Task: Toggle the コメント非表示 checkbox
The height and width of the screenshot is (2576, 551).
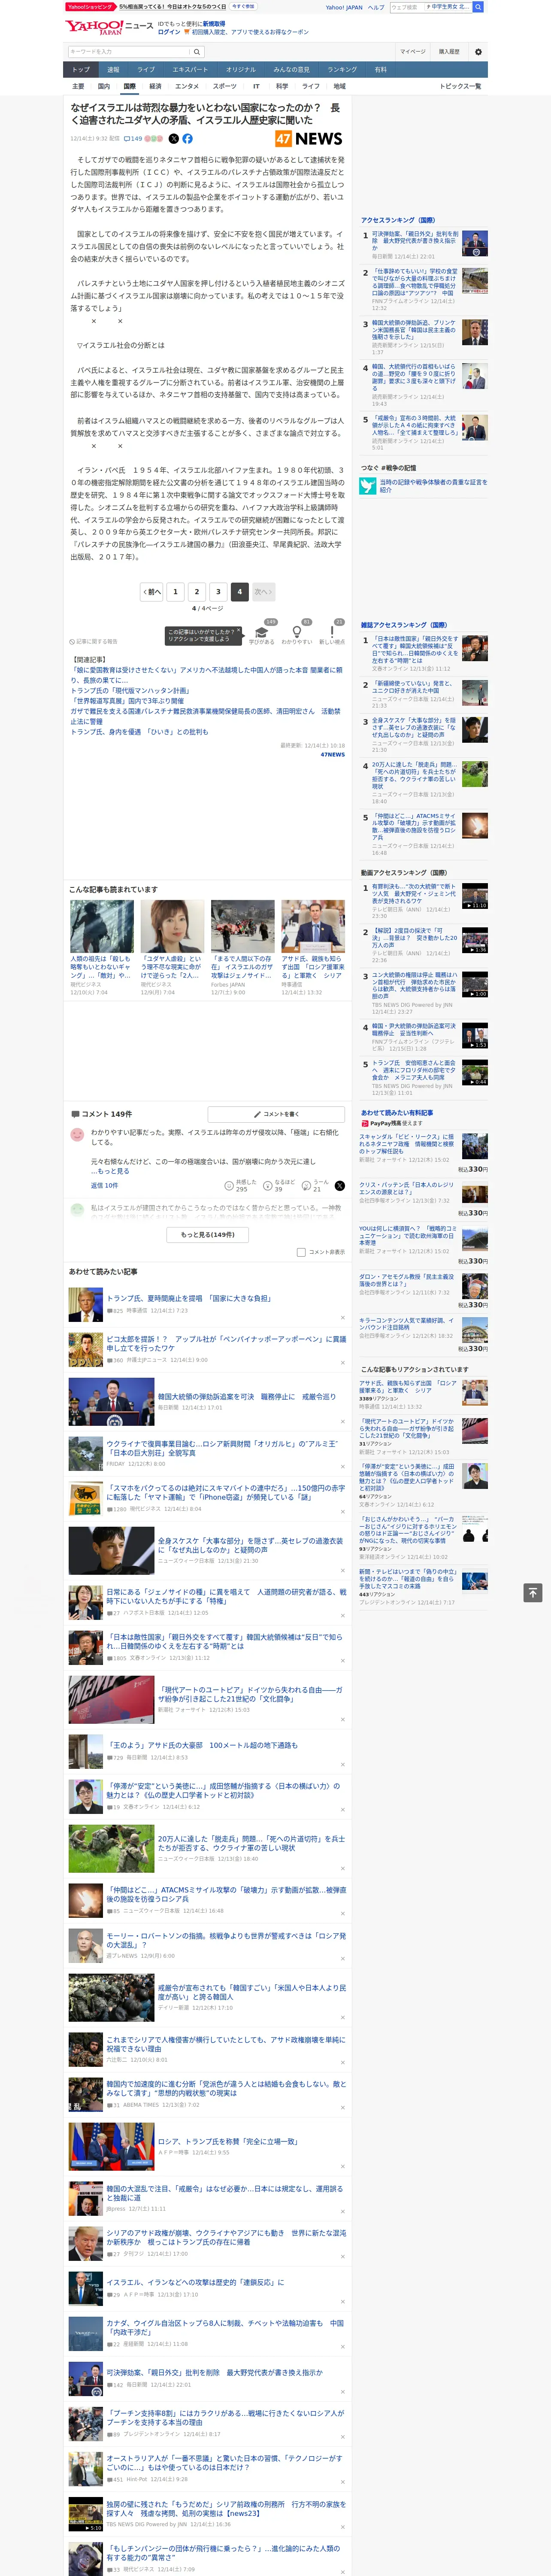Action: click(301, 1252)
